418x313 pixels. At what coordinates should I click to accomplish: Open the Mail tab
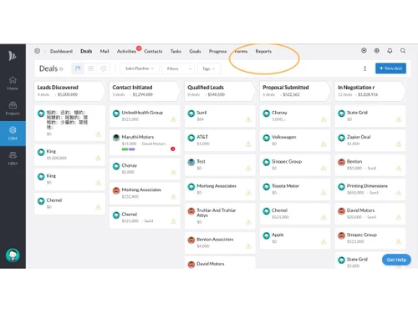pyautogui.click(x=104, y=51)
